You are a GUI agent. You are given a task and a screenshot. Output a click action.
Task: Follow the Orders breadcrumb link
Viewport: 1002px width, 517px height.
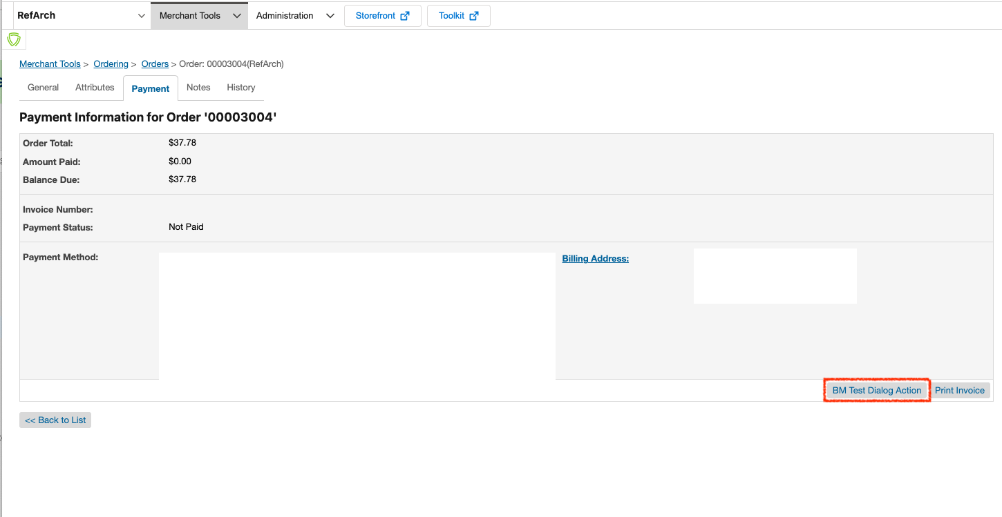[155, 64]
